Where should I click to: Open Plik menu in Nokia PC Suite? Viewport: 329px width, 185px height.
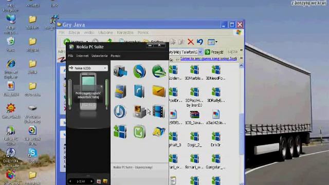(70, 56)
